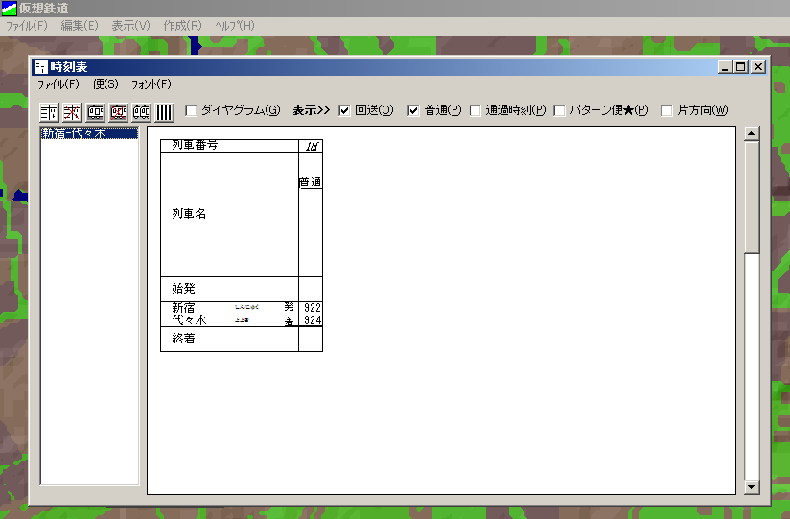The height and width of the screenshot is (519, 790).
Task: Click the add timetable toolbar icon
Action: 49,112
